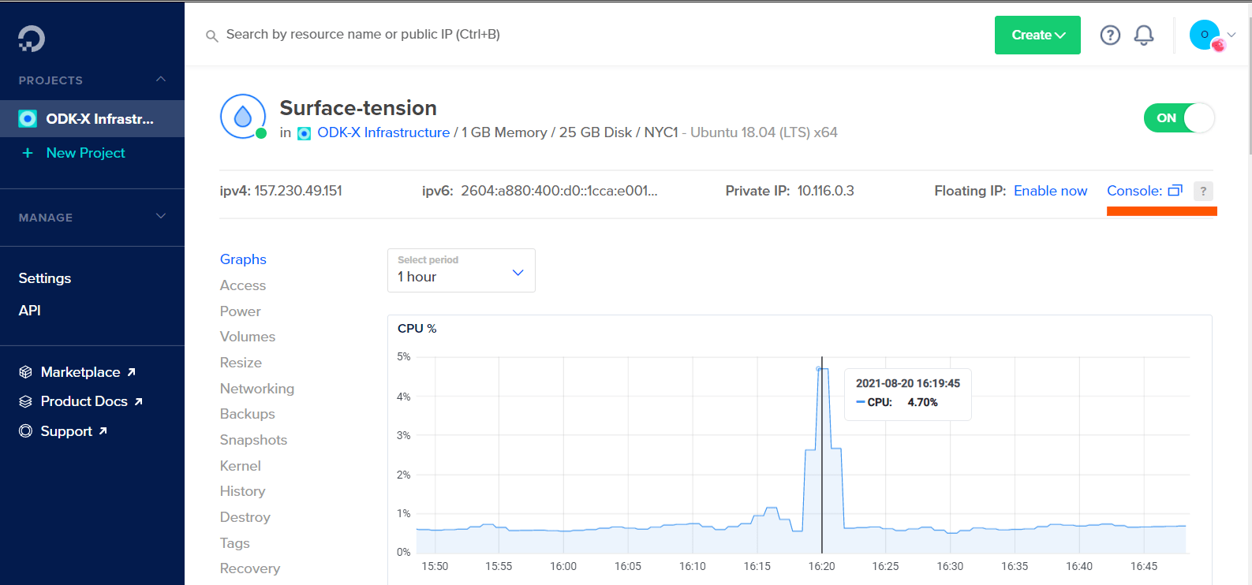Expand the MANAGE section
The image size is (1252, 585).
(161, 217)
